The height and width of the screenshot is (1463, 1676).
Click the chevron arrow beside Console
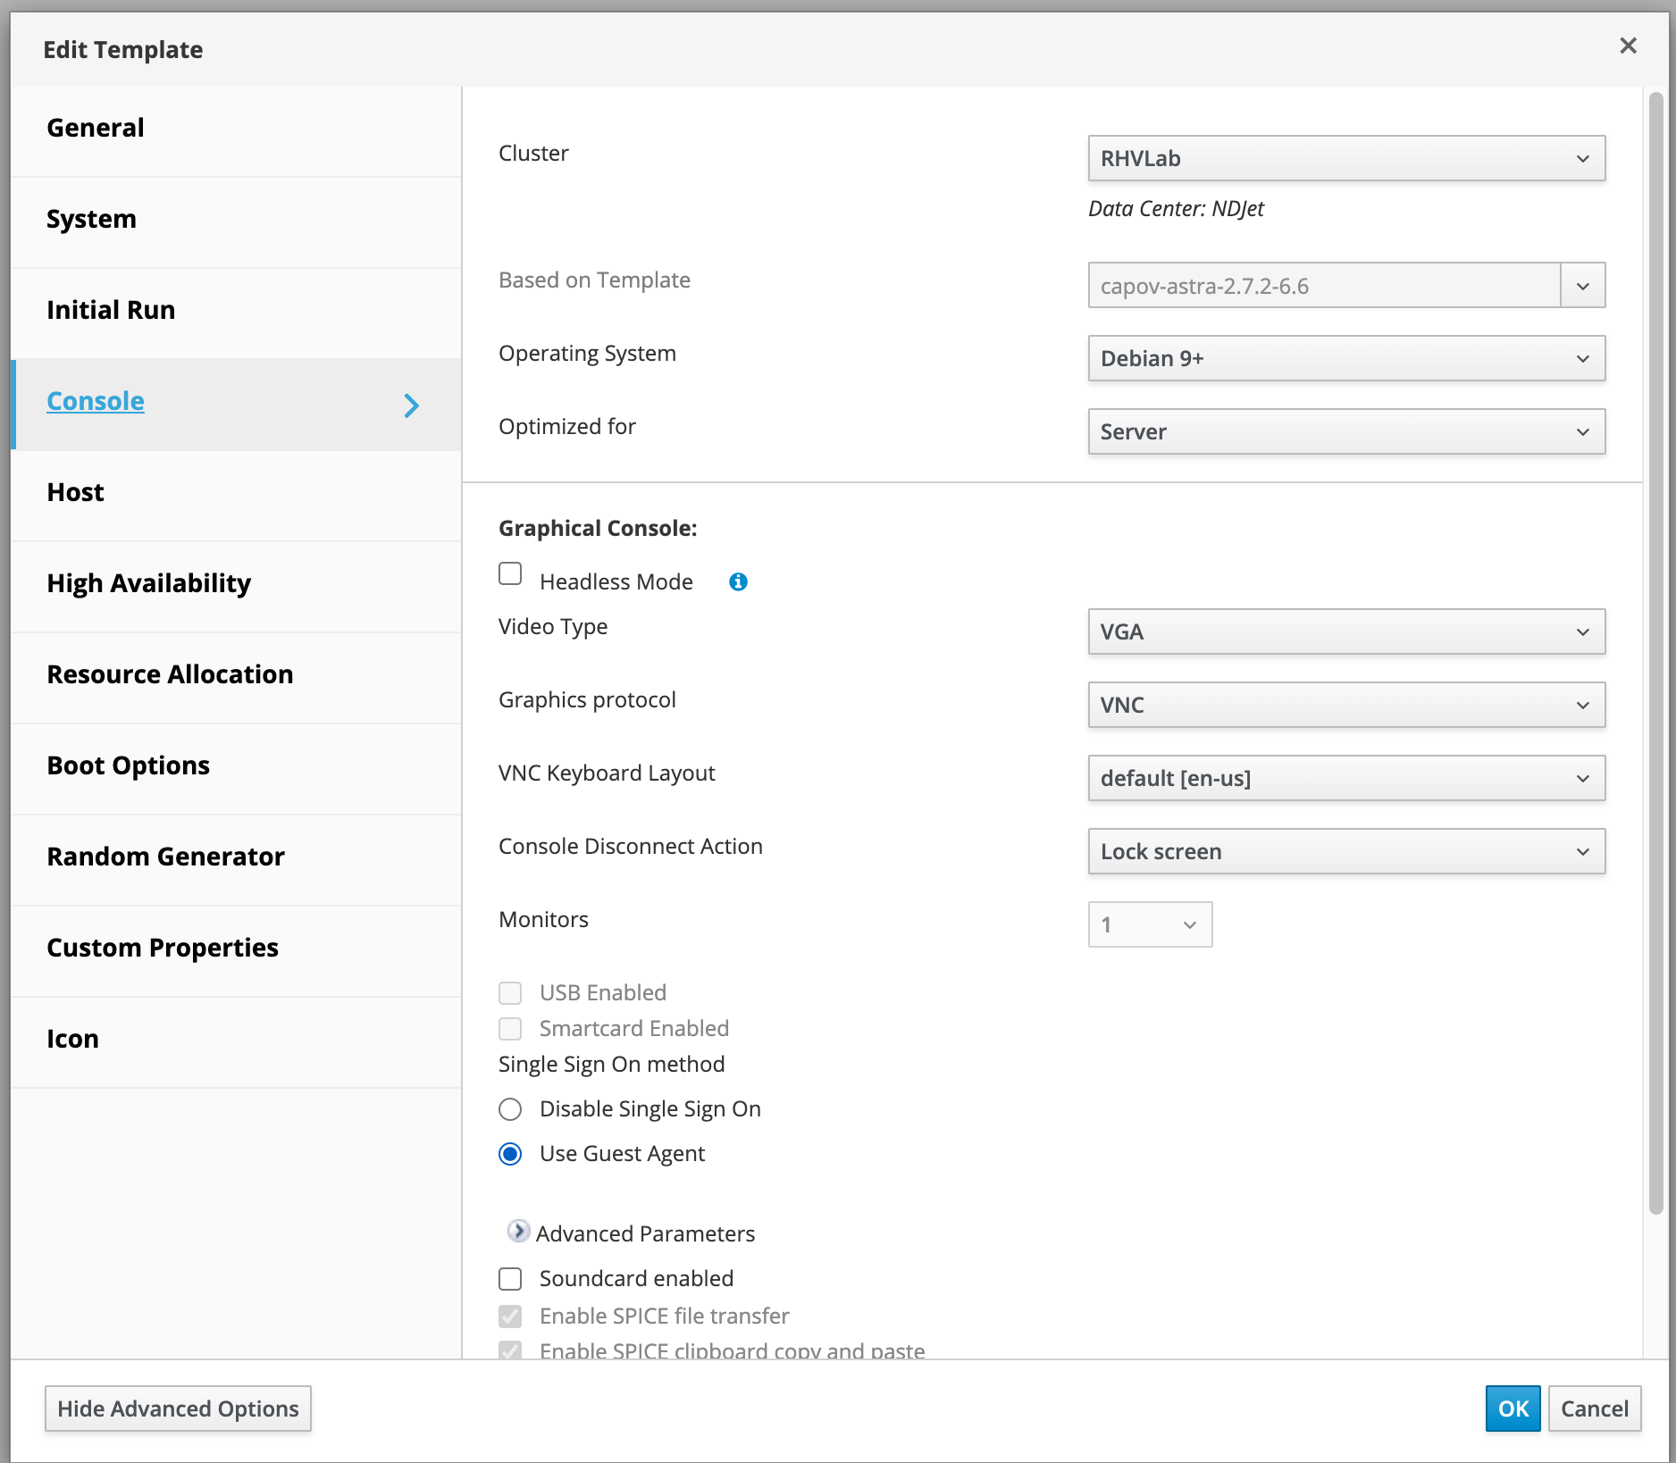click(x=411, y=405)
